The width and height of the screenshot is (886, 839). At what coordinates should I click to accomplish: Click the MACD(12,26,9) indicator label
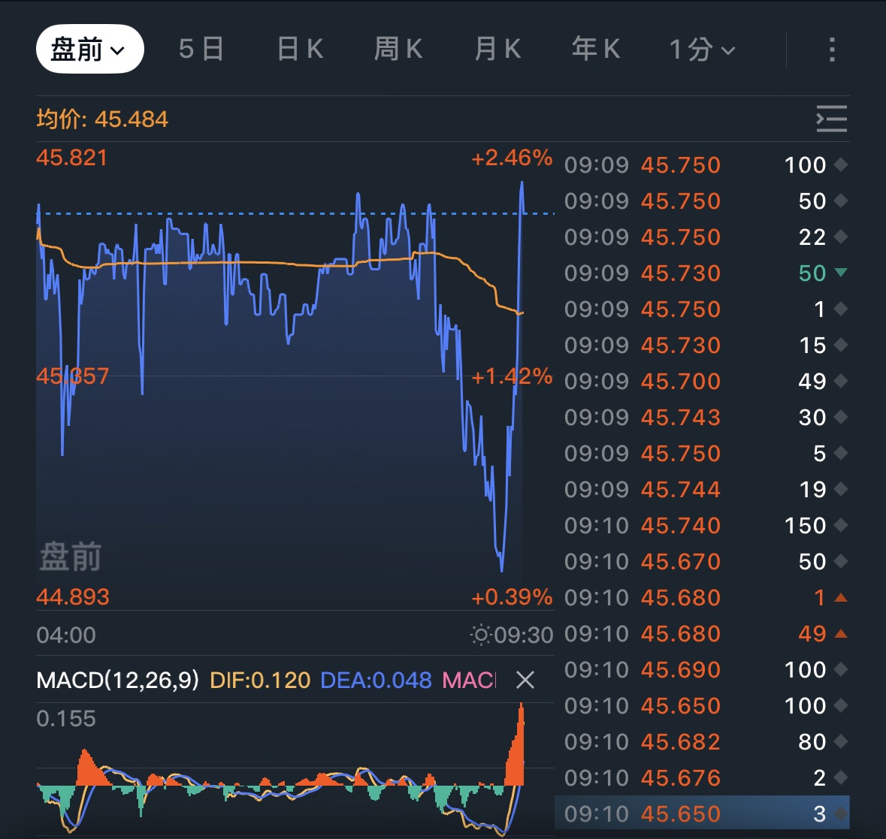pos(117,680)
